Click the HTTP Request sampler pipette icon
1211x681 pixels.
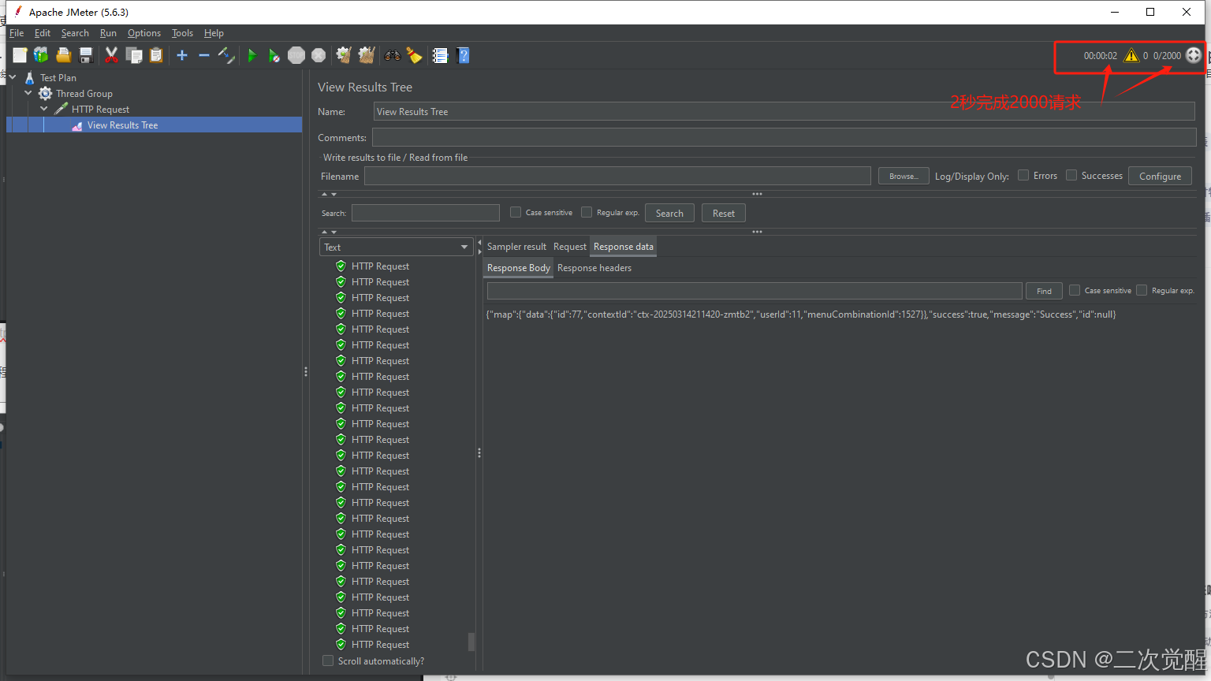click(x=61, y=109)
